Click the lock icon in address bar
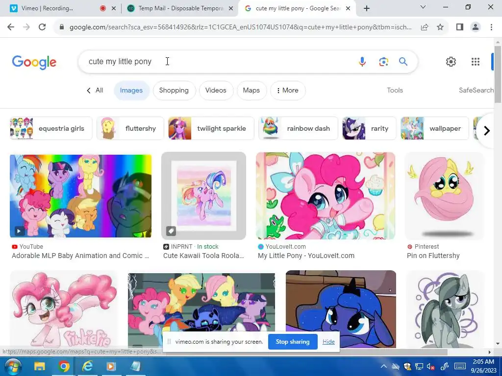 click(x=62, y=27)
